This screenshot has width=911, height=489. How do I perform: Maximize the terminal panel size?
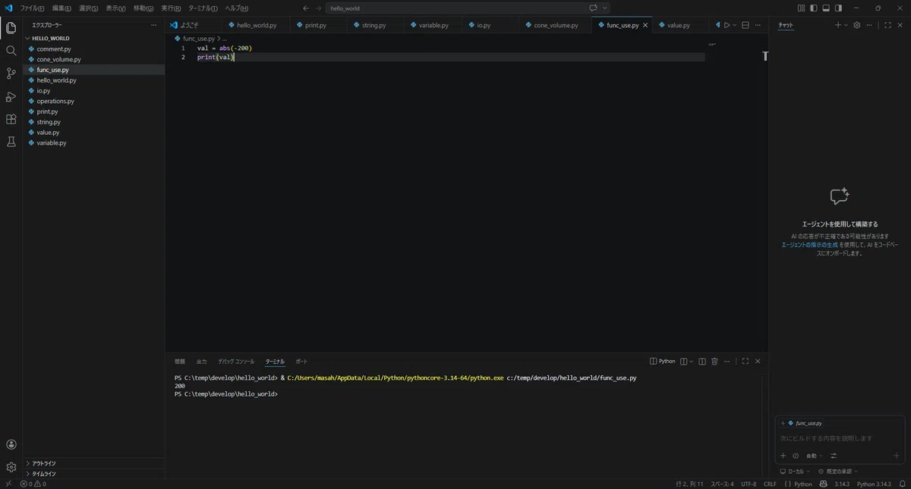pyautogui.click(x=746, y=362)
